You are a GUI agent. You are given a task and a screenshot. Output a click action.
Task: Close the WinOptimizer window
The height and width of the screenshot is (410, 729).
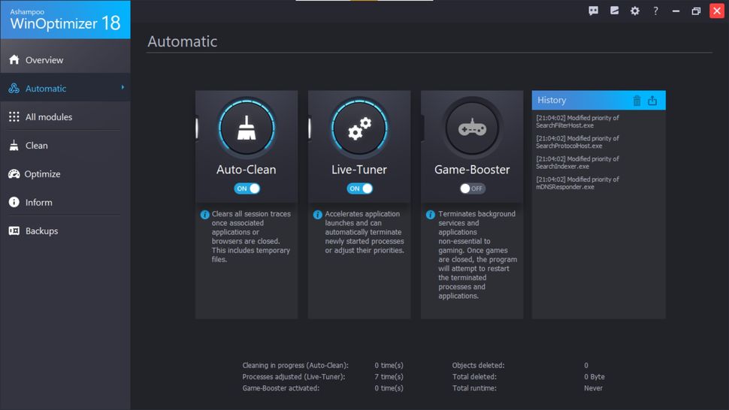pos(717,11)
